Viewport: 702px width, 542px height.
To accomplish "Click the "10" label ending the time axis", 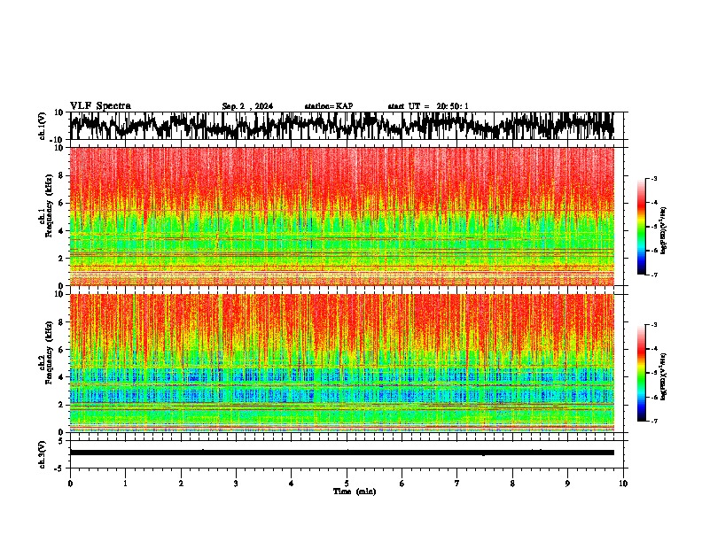I will pyautogui.click(x=623, y=484).
